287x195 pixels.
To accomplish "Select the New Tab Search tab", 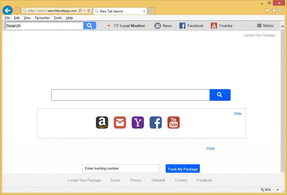I will click(120, 11).
